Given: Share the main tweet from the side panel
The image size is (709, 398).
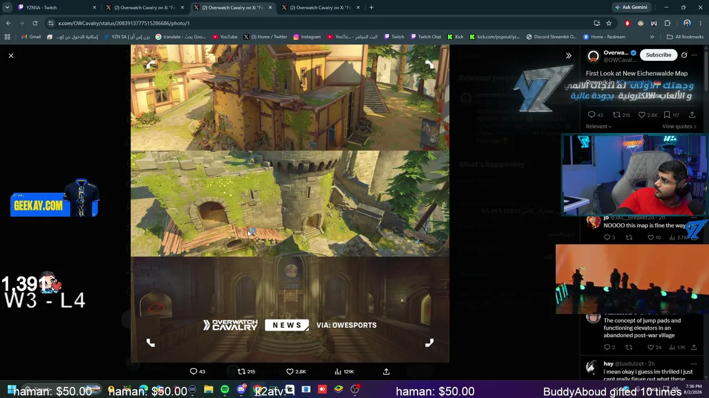Looking at the screenshot, I should coord(692,115).
